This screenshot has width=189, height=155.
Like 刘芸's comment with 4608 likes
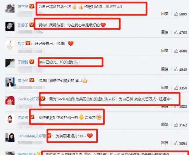pos(176,51)
